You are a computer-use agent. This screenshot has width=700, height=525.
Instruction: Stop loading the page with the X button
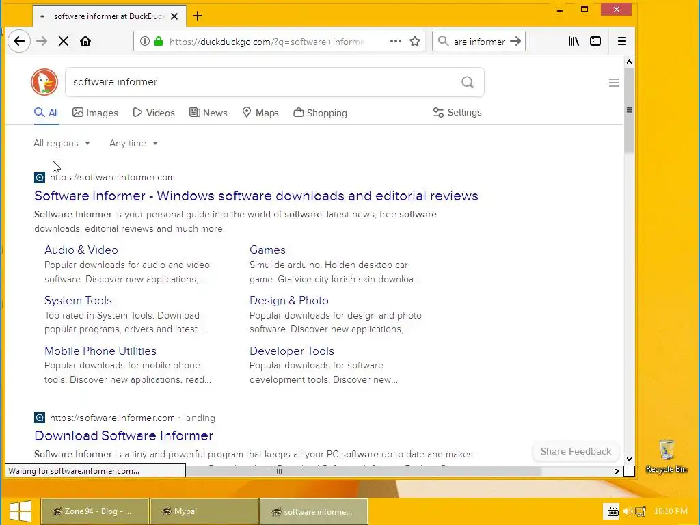point(64,42)
